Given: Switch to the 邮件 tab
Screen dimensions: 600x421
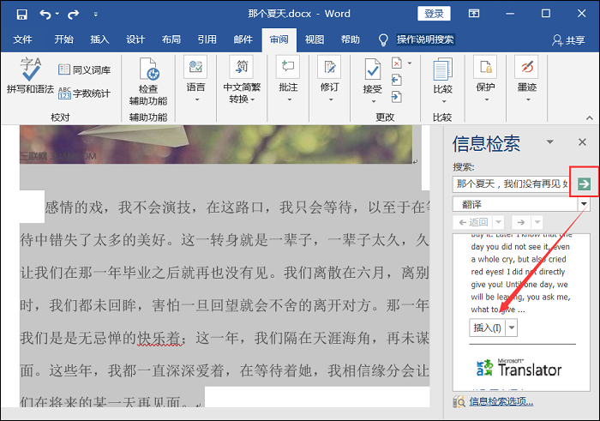Looking at the screenshot, I should pyautogui.click(x=243, y=39).
